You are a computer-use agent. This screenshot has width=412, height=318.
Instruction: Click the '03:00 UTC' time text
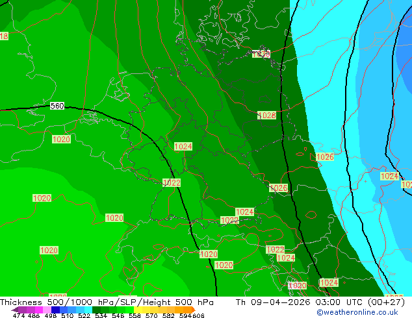[x=340, y=302]
